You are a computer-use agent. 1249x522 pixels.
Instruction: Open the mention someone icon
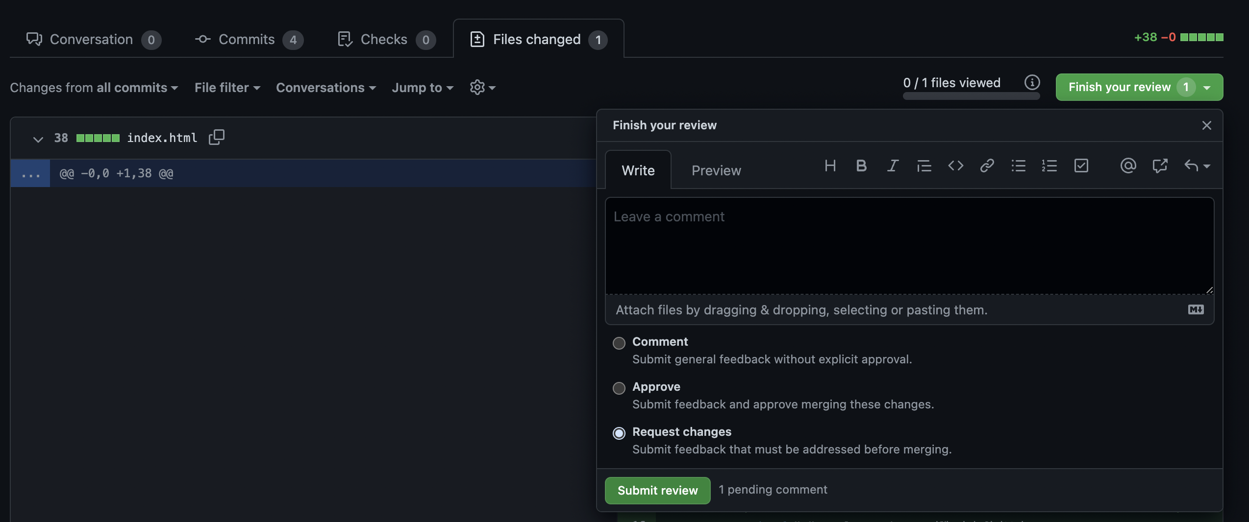[x=1128, y=166]
